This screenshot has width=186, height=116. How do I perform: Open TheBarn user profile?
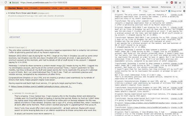tap(85, 8)
